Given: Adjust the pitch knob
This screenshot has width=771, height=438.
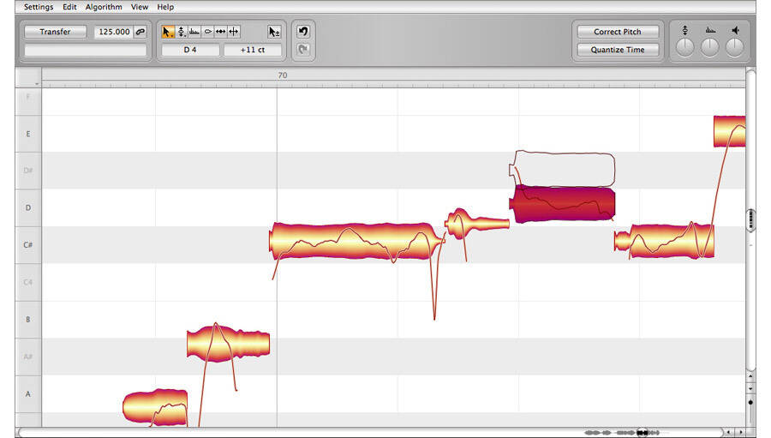Looking at the screenshot, I should point(685,48).
